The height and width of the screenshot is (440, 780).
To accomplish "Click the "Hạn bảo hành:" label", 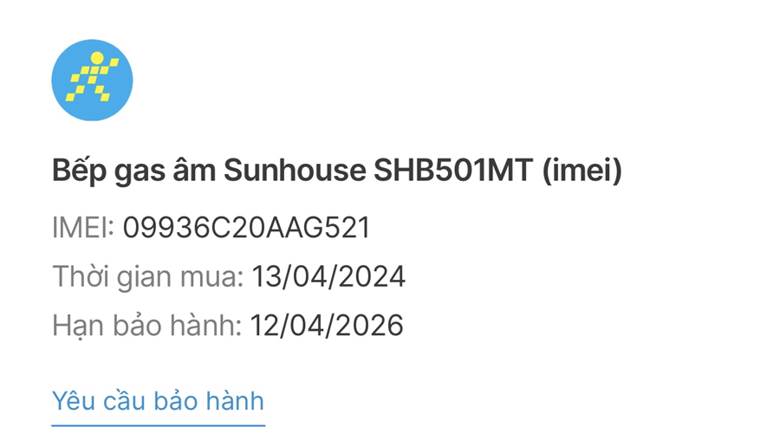I will tap(146, 326).
